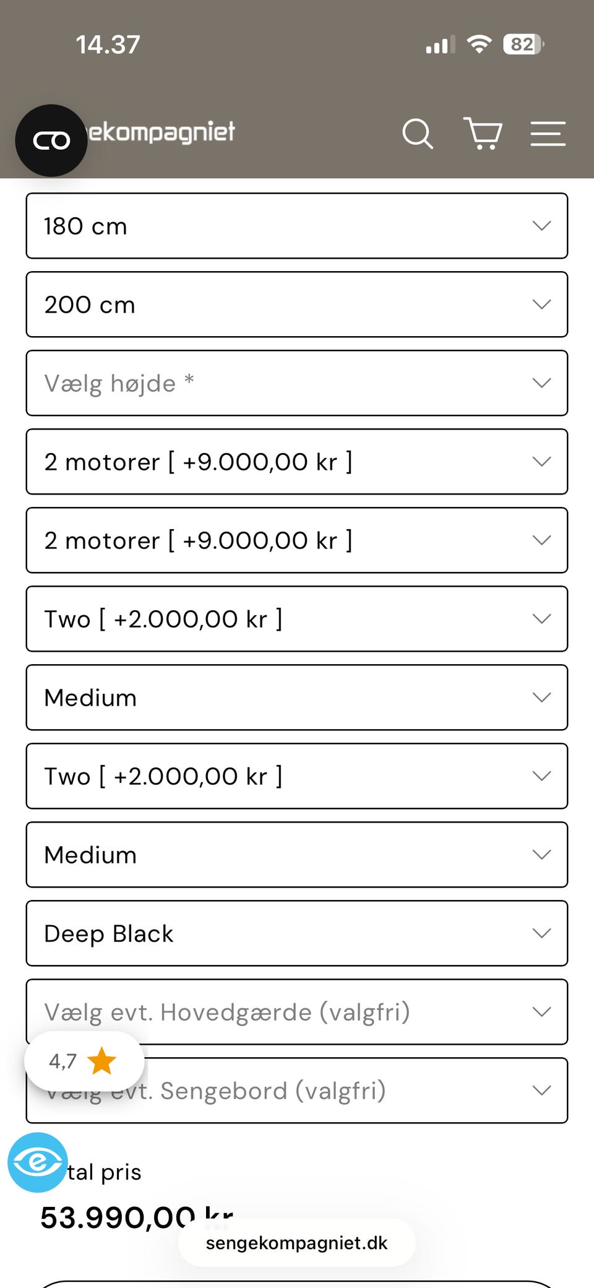Screen dimensions: 594x1288
Task: Open the first Medium firmness dropdown
Action: tap(297, 698)
